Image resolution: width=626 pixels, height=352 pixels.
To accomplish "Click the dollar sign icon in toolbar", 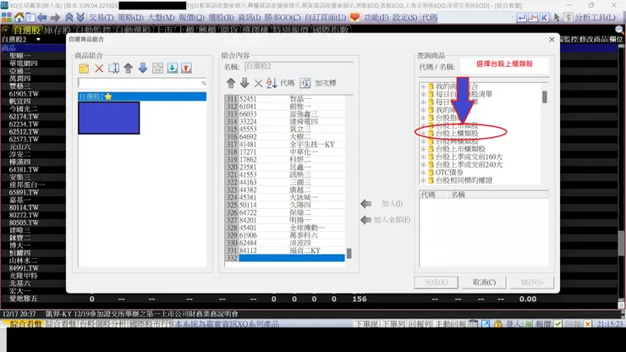I will click(x=568, y=18).
